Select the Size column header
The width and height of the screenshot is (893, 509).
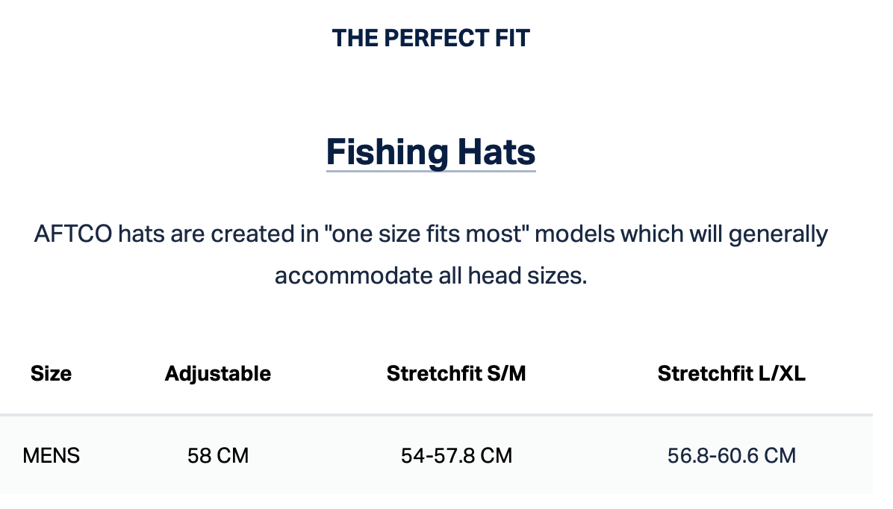tap(51, 374)
